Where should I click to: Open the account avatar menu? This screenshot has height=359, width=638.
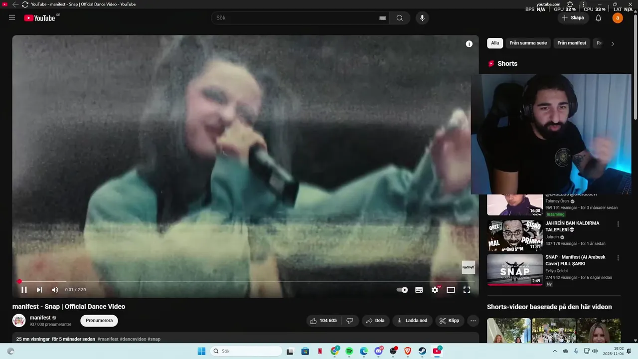pos(618,18)
